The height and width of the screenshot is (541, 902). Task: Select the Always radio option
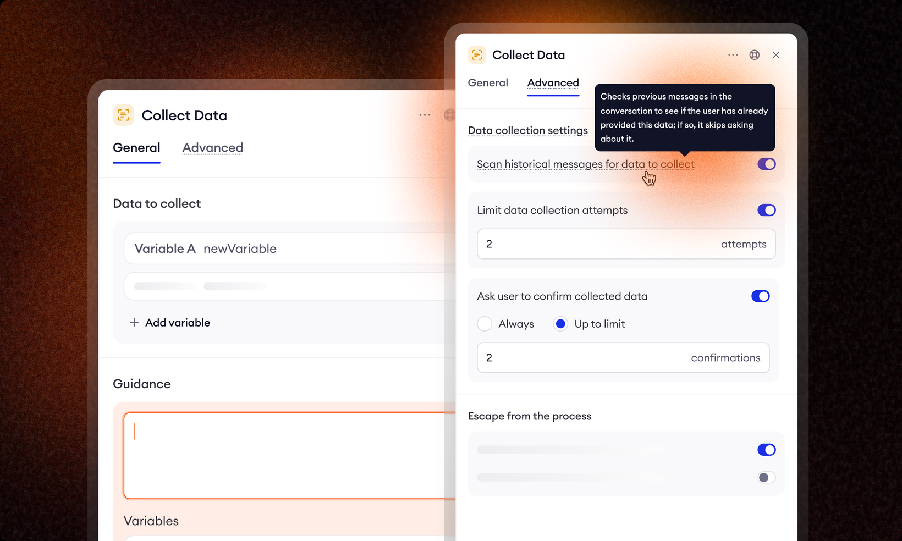pos(485,324)
